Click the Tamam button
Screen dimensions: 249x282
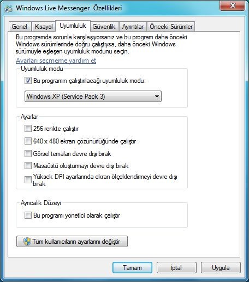pos(132,268)
